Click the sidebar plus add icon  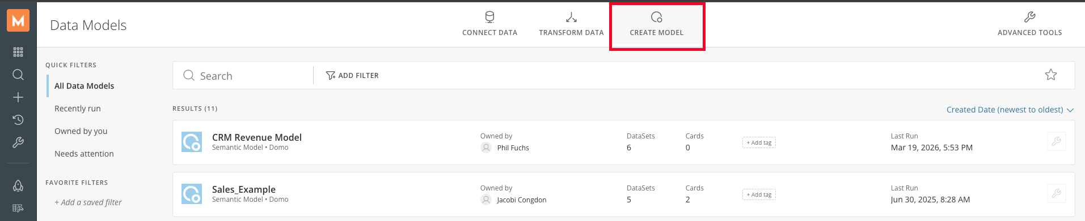(x=18, y=97)
